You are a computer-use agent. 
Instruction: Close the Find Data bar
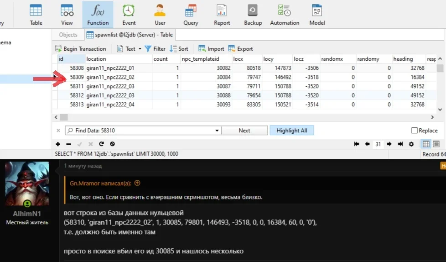point(58,131)
